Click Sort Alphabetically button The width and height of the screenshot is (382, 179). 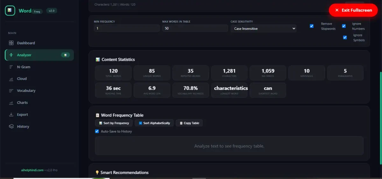click(154, 123)
